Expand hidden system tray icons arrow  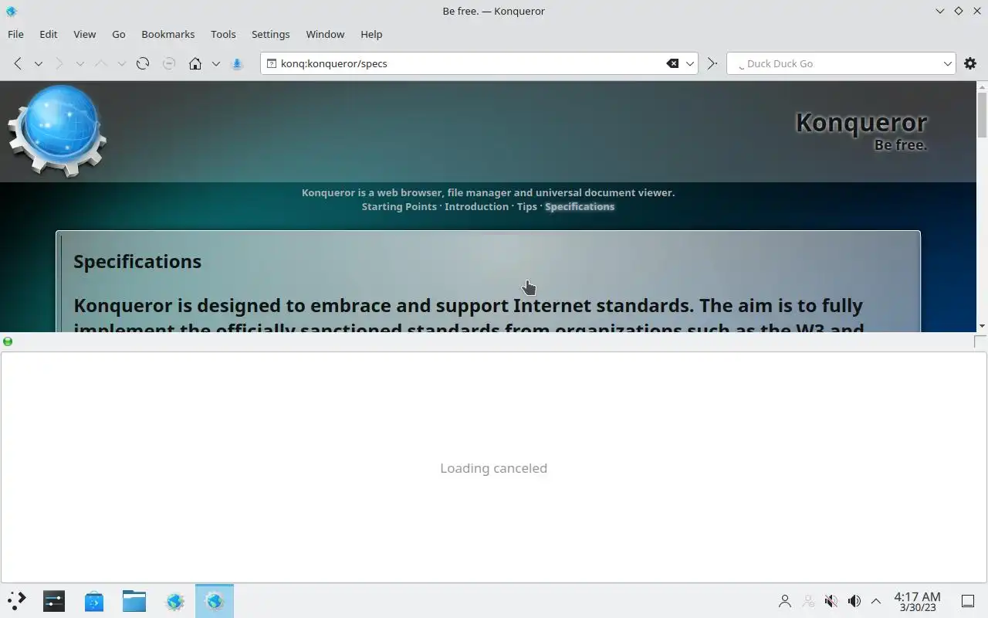click(876, 601)
